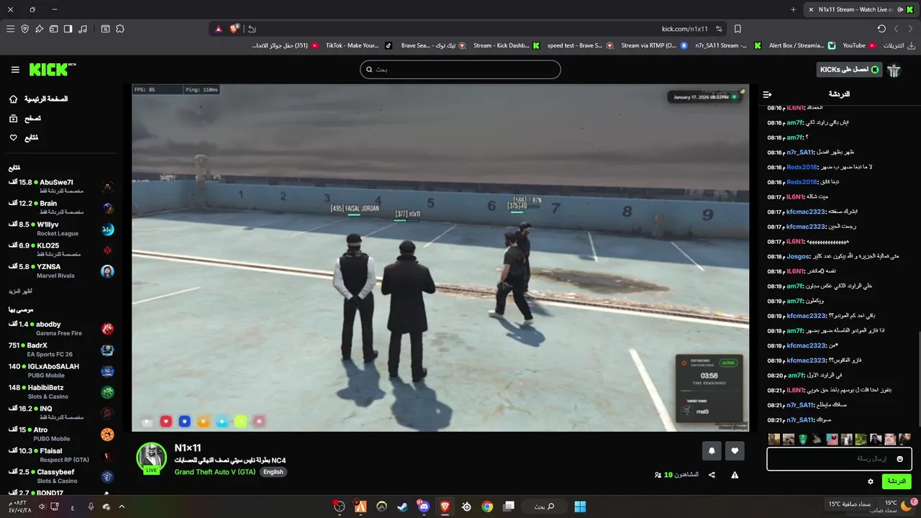
Task: Open the site settings icon beside URL
Action: tap(719, 29)
